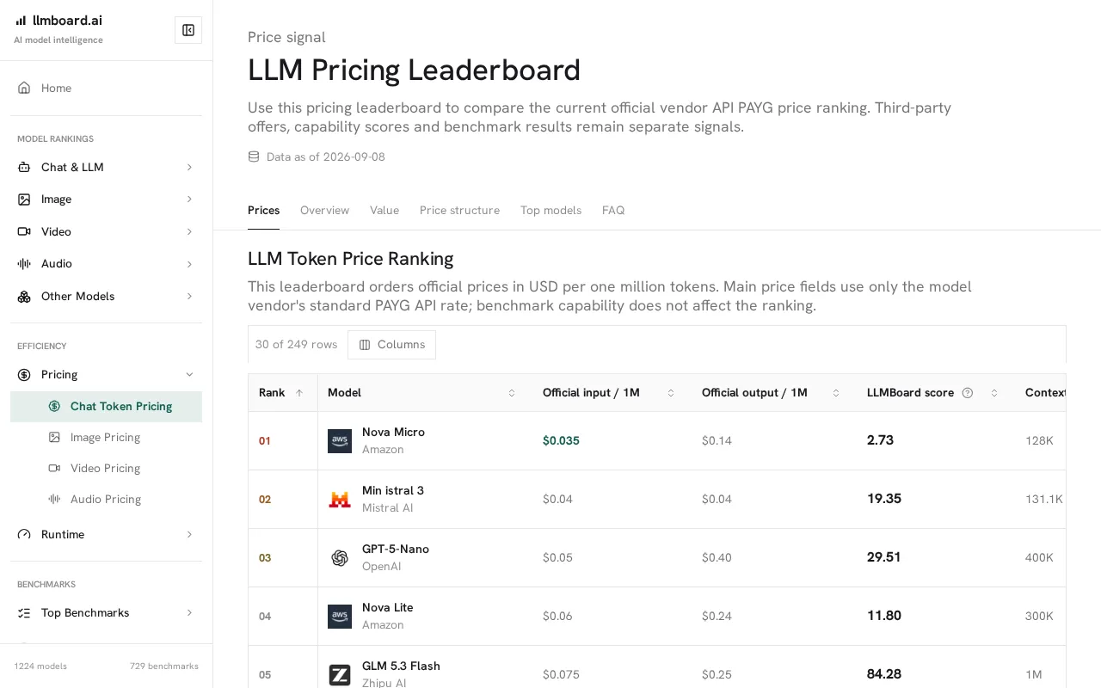
Task: Sort by Official output / 1M arrows
Action: click(836, 392)
